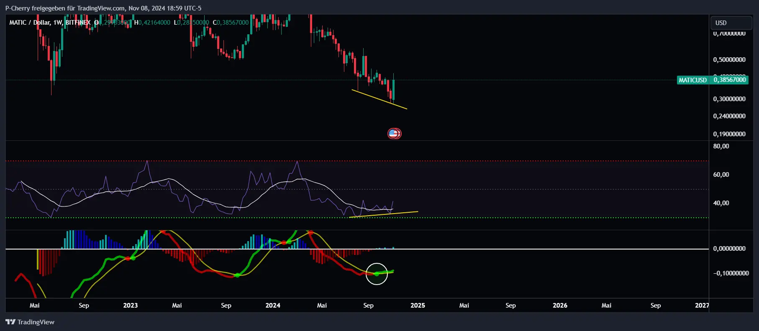Click RSI scale label 40,00
Image resolution: width=759 pixels, height=331 pixels.
click(721, 203)
